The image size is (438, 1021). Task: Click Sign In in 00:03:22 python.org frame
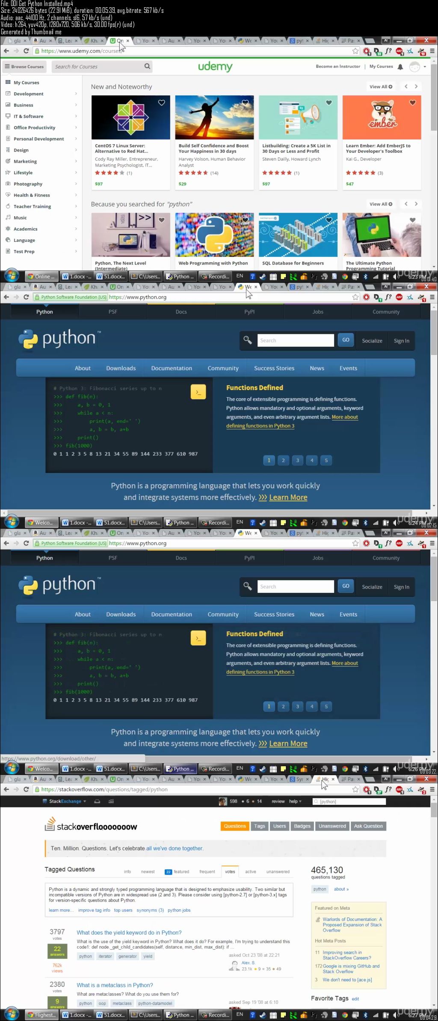[401, 587]
